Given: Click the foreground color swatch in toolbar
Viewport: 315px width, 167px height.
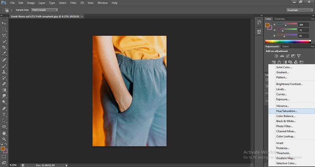Looking at the screenshot, I should point(3,149).
